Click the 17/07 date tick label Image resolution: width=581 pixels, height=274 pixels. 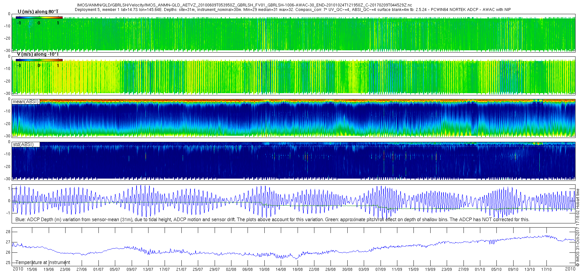click(x=165, y=269)
